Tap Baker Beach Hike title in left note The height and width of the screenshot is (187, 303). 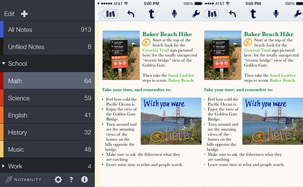coord(167,34)
